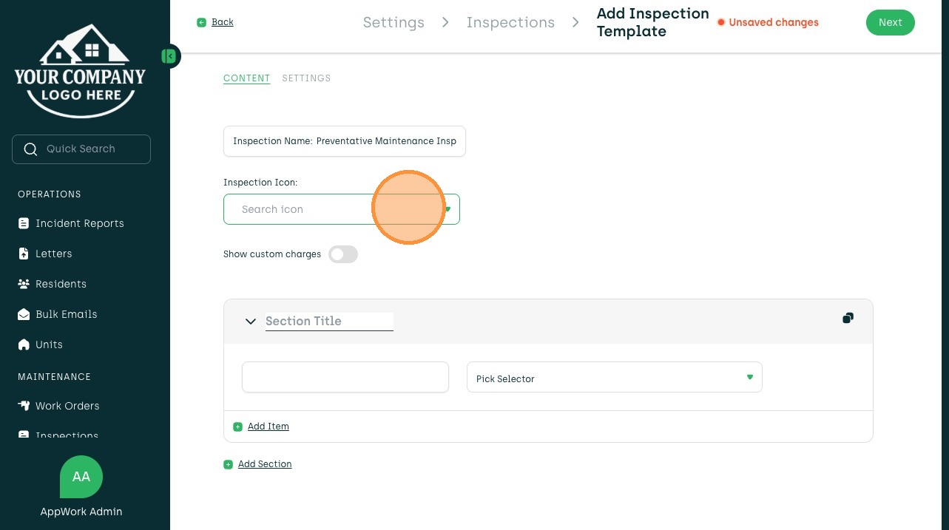Open the Pick Selector dropdown
949x530 pixels.
[614, 378]
